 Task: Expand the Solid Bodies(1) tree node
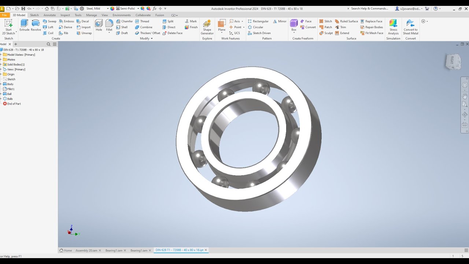pyautogui.click(x=1, y=65)
